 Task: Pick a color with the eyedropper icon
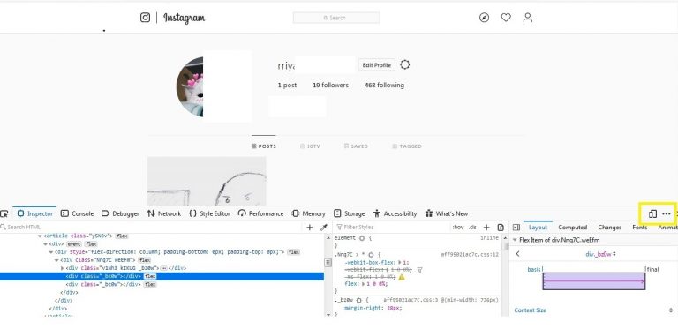pos(323,228)
